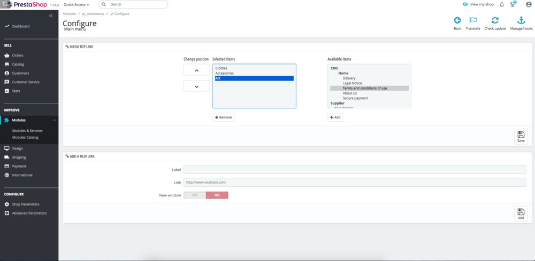535x261 pixels.
Task: Open the notifications bell
Action: tap(502, 5)
